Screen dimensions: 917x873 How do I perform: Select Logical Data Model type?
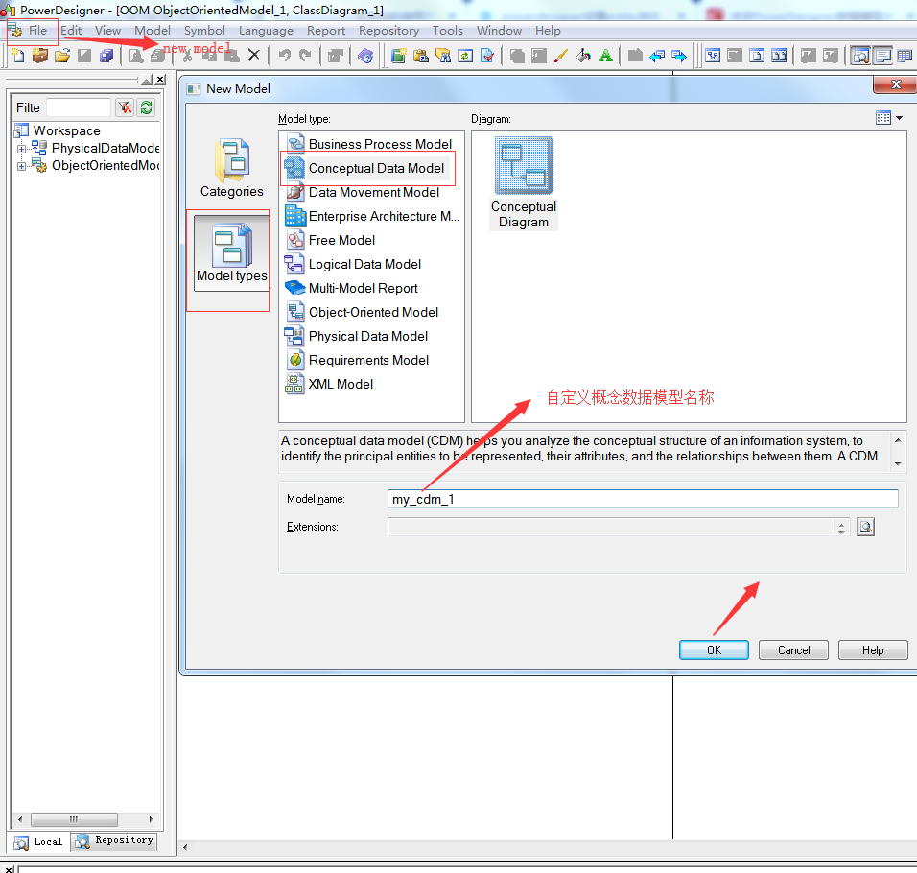click(x=353, y=264)
